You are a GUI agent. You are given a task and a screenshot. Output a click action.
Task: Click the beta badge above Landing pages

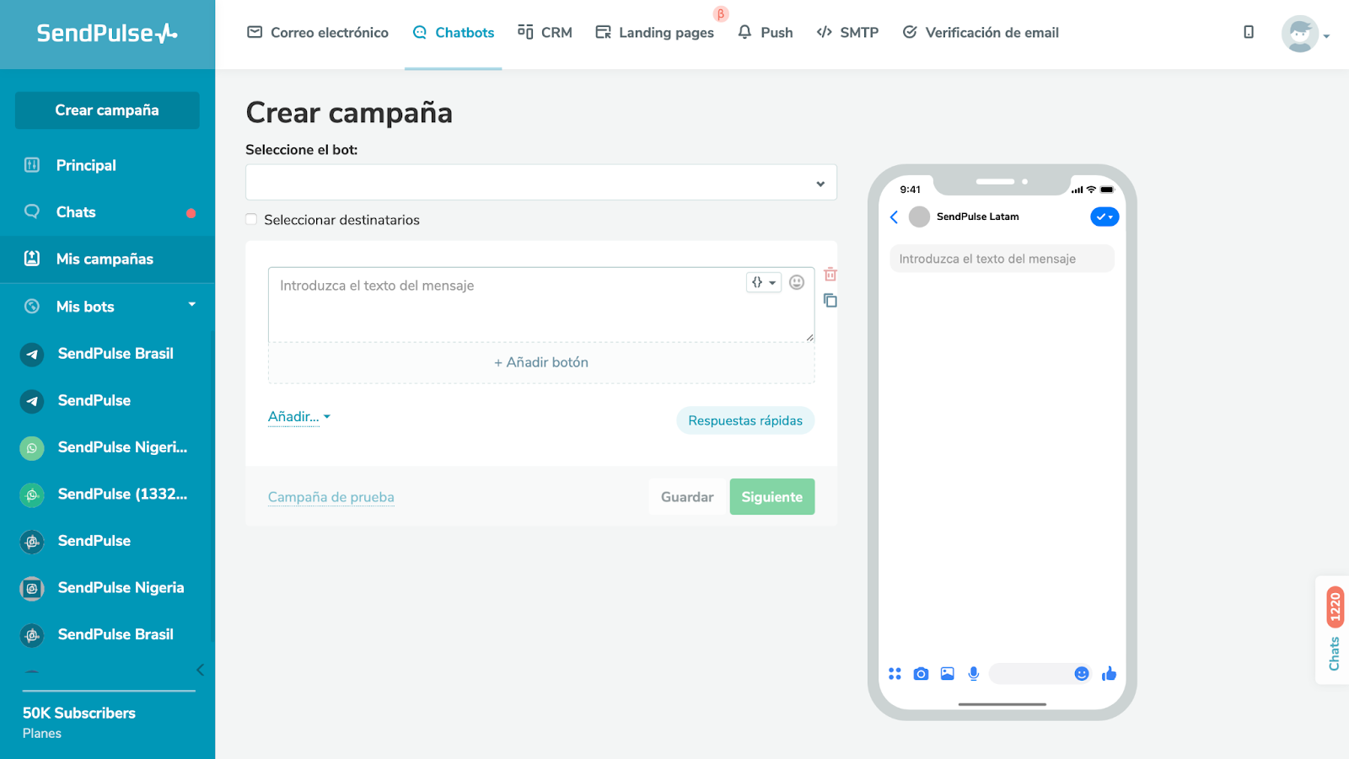pyautogui.click(x=721, y=14)
